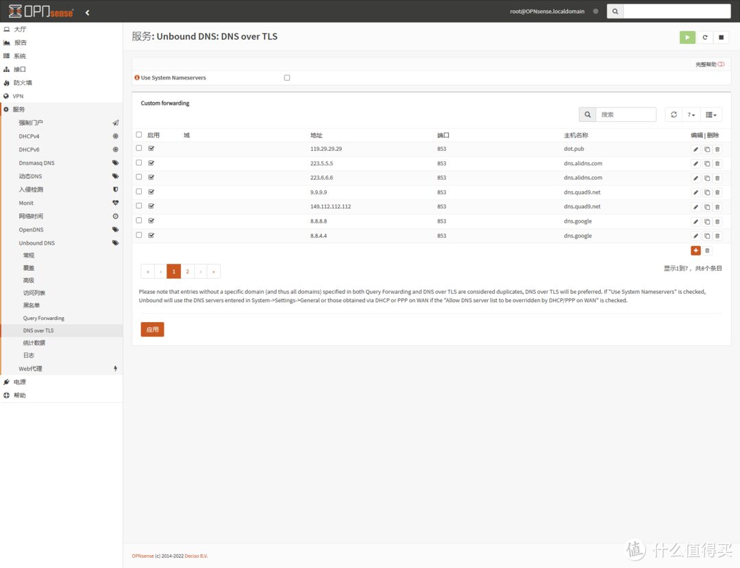Click the Dnsmasq DNS tags icon
This screenshot has width=740, height=568.
point(115,163)
